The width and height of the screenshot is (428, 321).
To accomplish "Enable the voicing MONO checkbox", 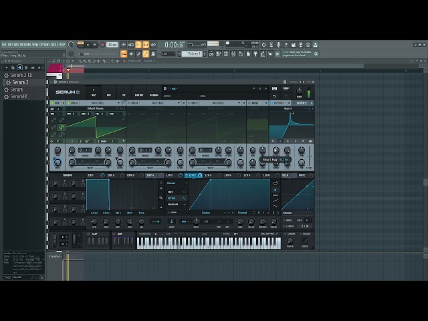I will pyautogui.click(x=284, y=220).
